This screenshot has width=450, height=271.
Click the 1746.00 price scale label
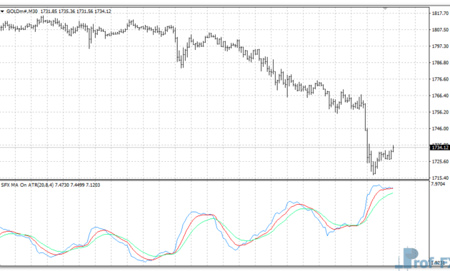pyautogui.click(x=440, y=128)
